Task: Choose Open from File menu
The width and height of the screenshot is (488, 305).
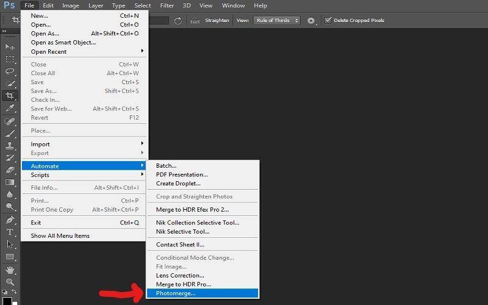Action: [84, 24]
